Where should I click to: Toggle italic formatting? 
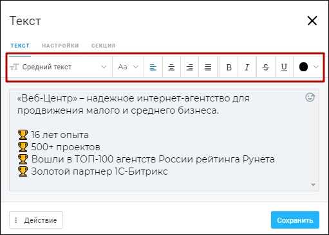tap(247, 67)
